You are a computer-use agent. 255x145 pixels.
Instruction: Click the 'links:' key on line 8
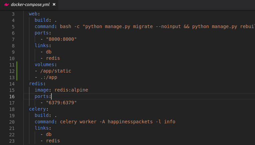point(43,45)
